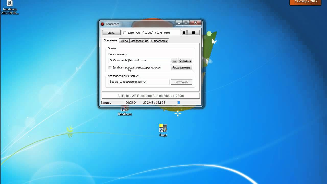Stop the Bandicam recording
327x184 pixels.
[193, 33]
